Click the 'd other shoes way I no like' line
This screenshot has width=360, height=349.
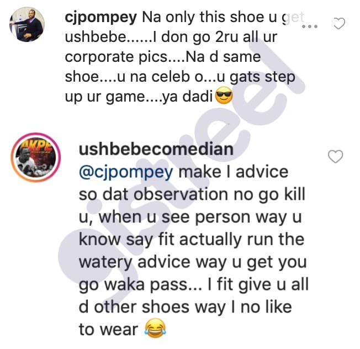point(186,307)
